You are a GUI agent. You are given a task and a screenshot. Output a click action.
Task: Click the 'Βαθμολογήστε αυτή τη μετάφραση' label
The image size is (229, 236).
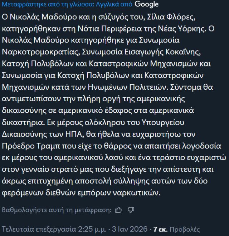pyautogui.click(x=57, y=210)
